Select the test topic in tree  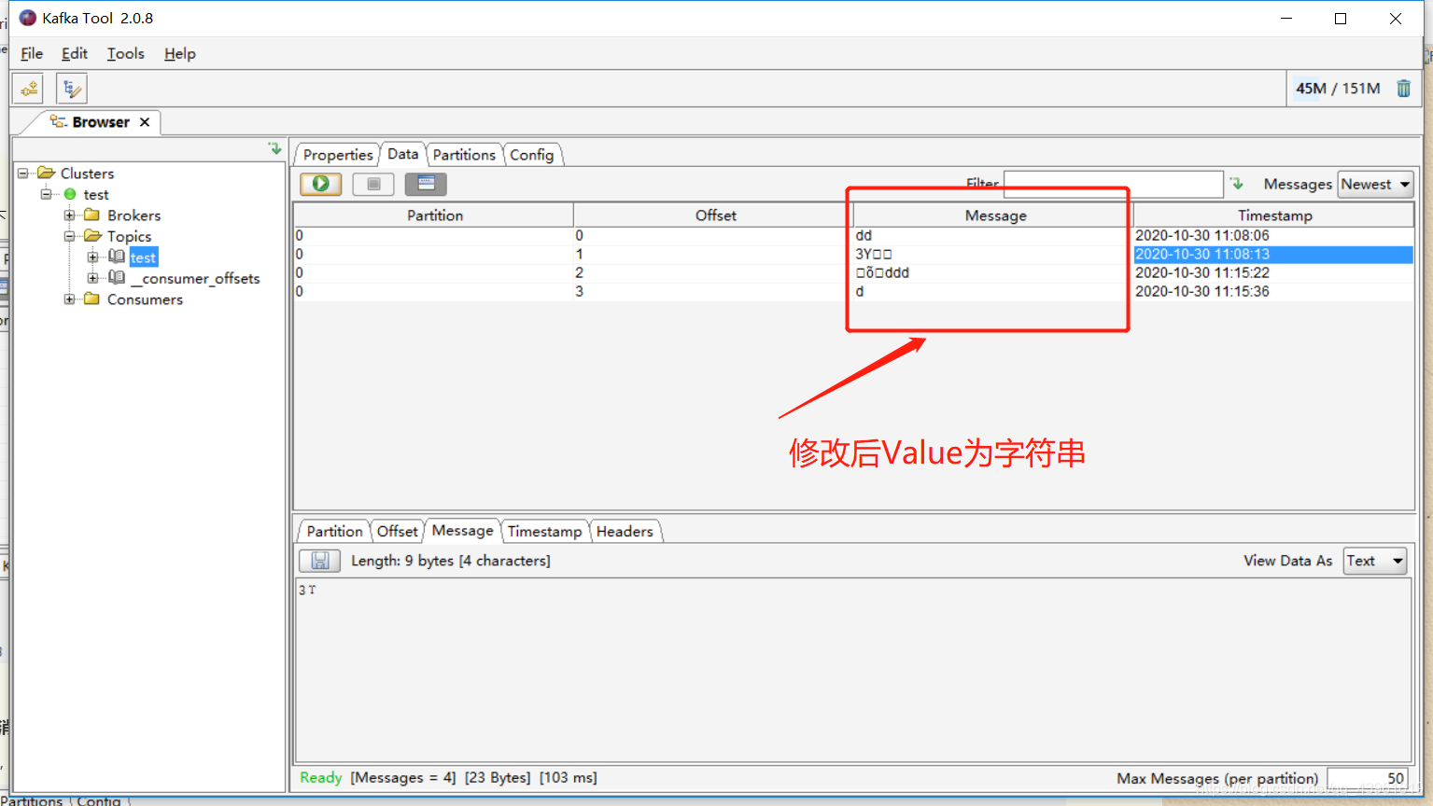coord(143,257)
